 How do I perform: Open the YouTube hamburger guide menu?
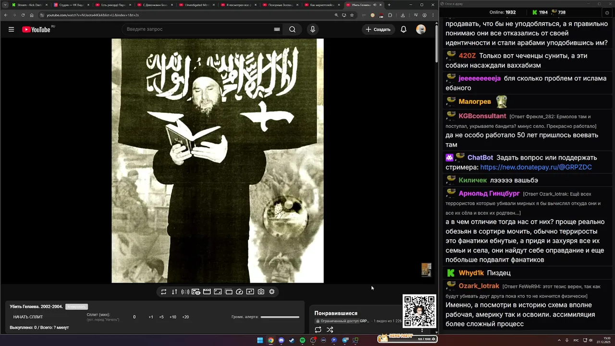pyautogui.click(x=11, y=29)
